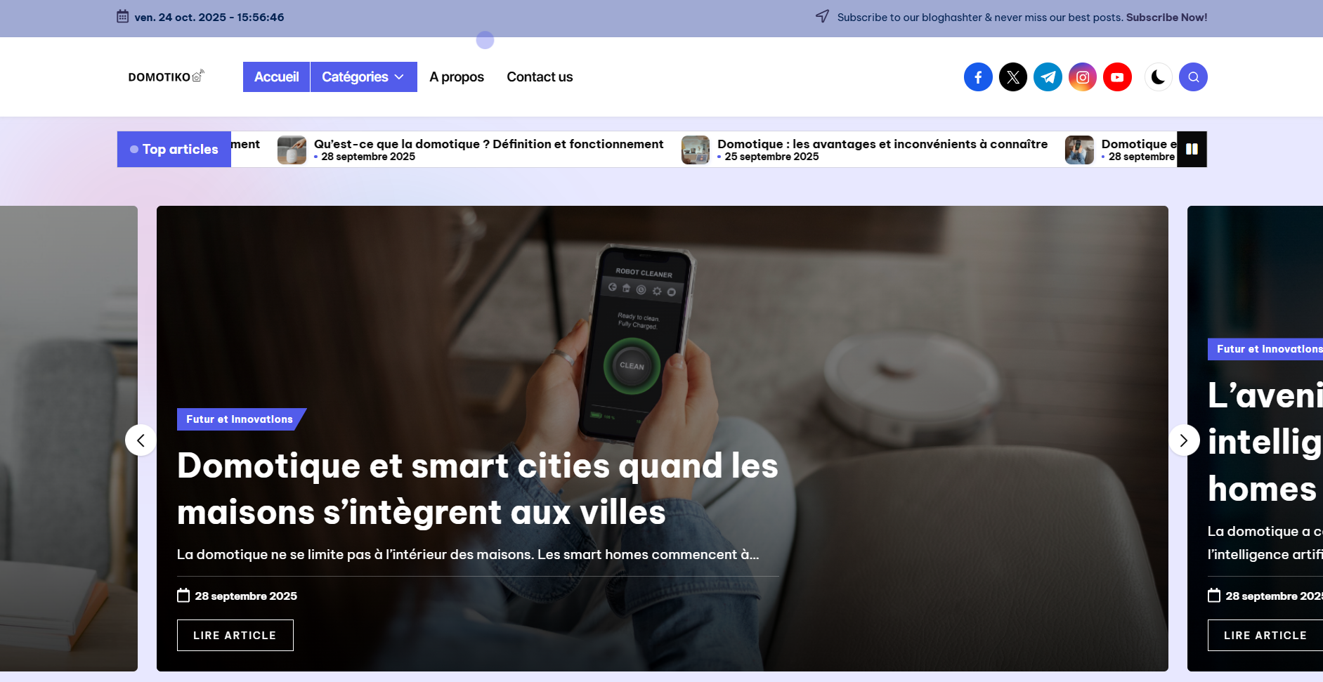This screenshot has width=1323, height=682.
Task: Open thumbnail for Domotique avantages et inconvénients
Action: tap(696, 150)
